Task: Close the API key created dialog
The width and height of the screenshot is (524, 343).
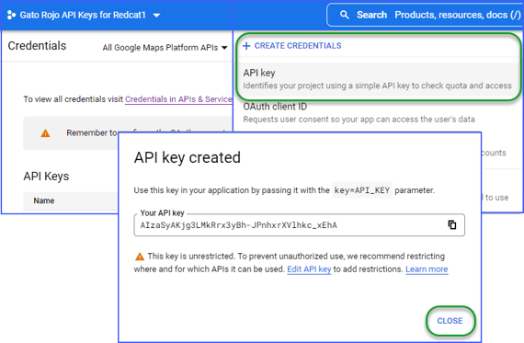Action: (450, 321)
